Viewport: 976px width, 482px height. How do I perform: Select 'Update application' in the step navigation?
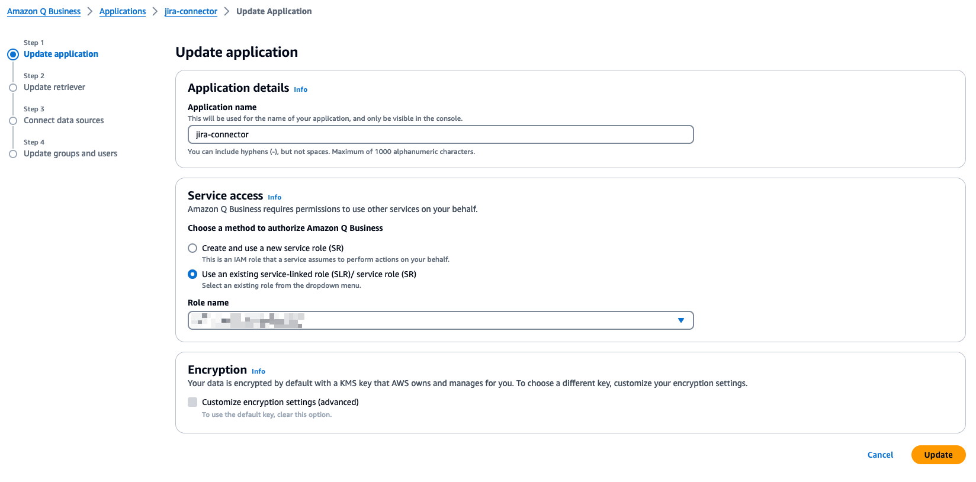[x=61, y=54]
